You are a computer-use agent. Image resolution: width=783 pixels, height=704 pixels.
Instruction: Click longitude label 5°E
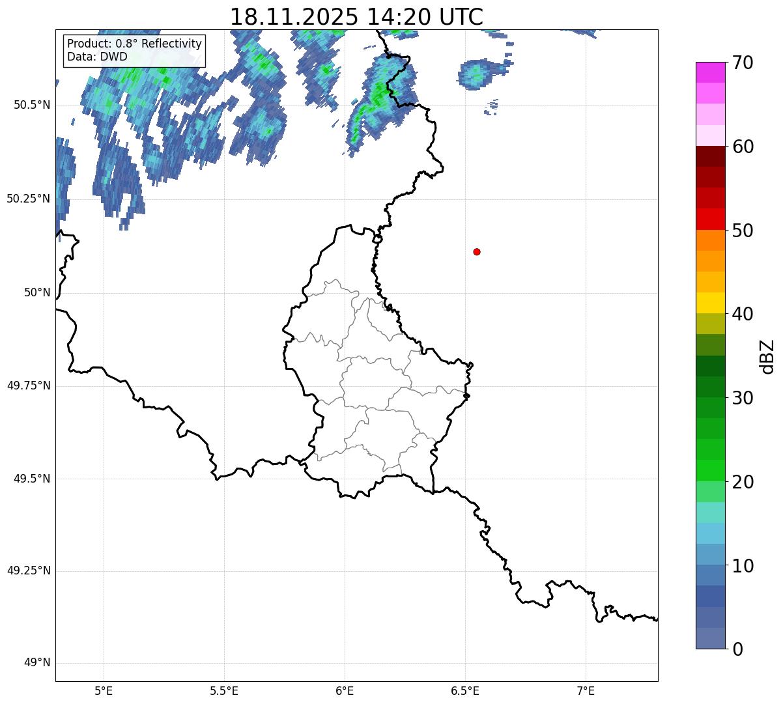(x=104, y=690)
